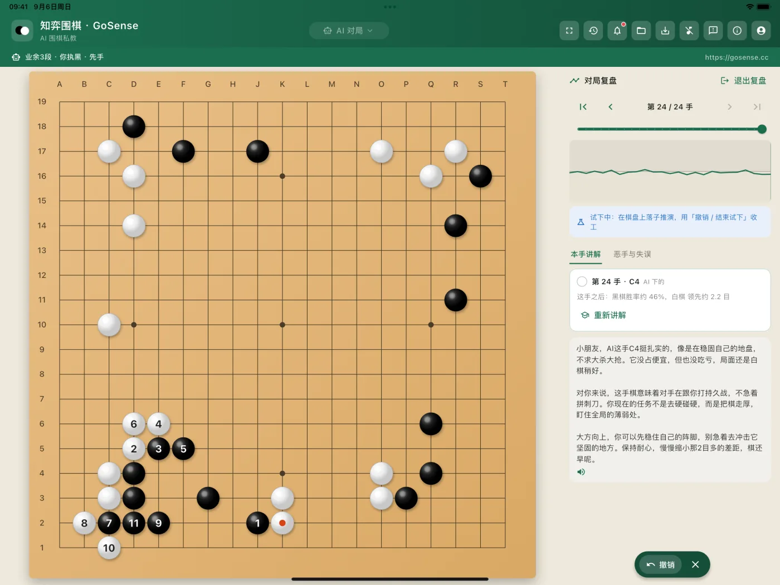Click the flask icon in the trial-mode banner
Image resolution: width=780 pixels, height=585 pixels.
[581, 222]
